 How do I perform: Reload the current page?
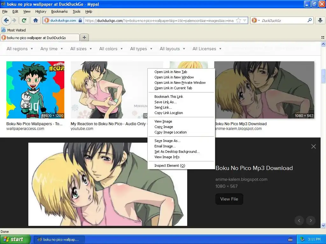pos(24,20)
